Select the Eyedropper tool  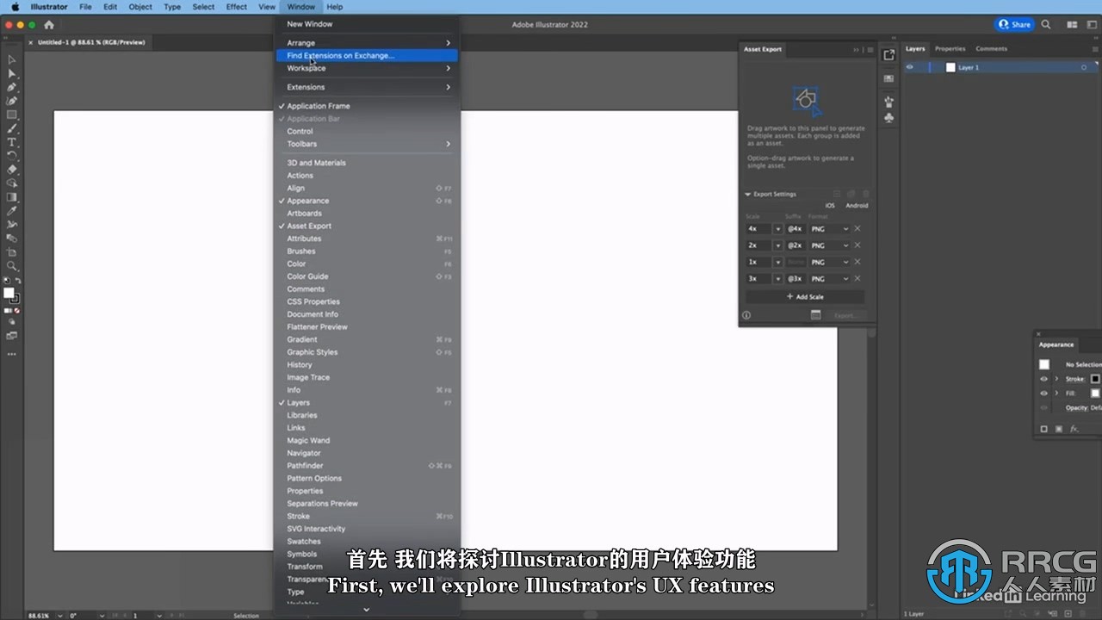pyautogui.click(x=12, y=211)
